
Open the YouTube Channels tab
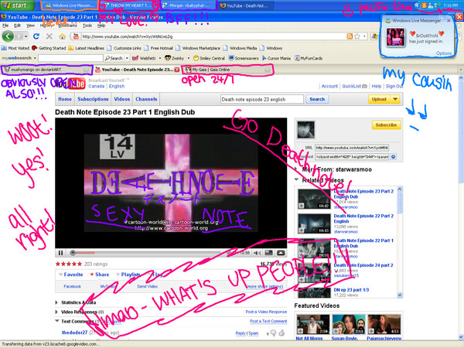pyautogui.click(x=146, y=99)
